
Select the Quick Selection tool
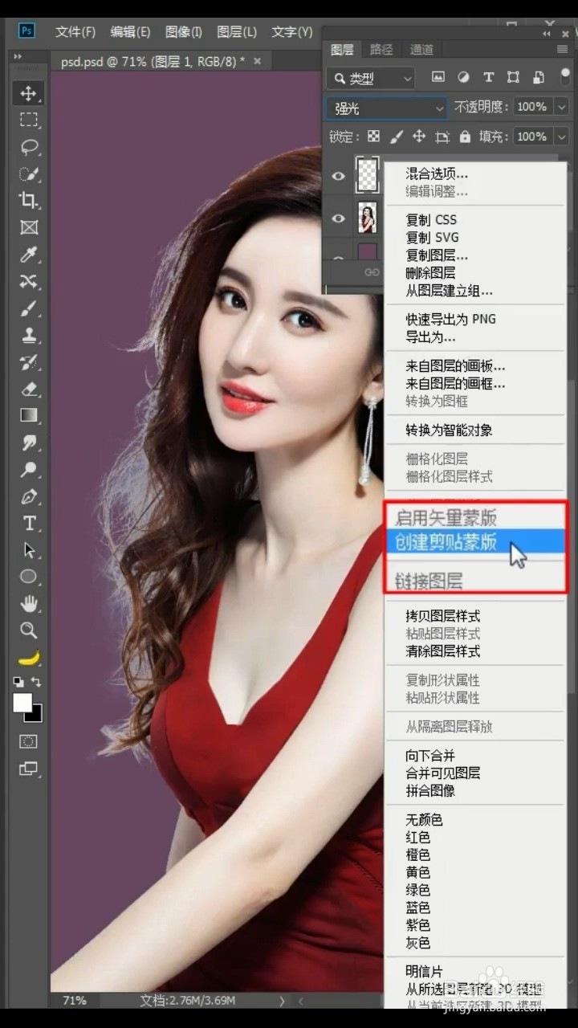tap(29, 174)
